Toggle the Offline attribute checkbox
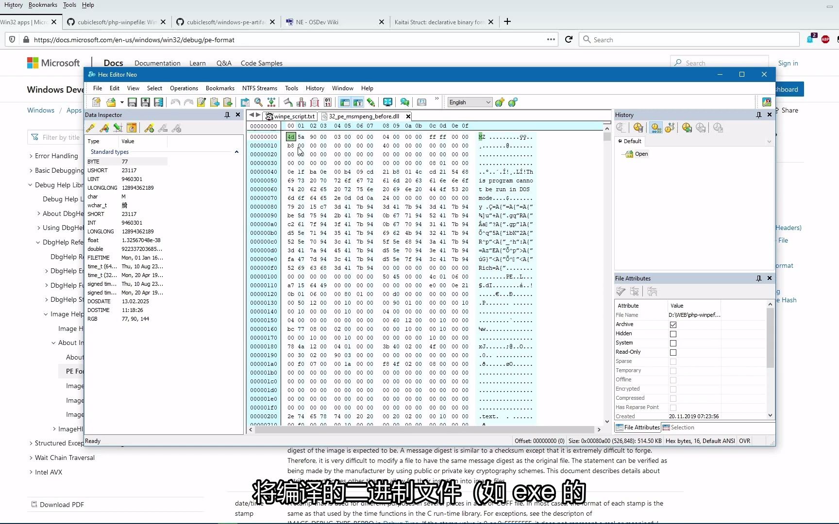Image resolution: width=839 pixels, height=524 pixels. click(x=673, y=380)
